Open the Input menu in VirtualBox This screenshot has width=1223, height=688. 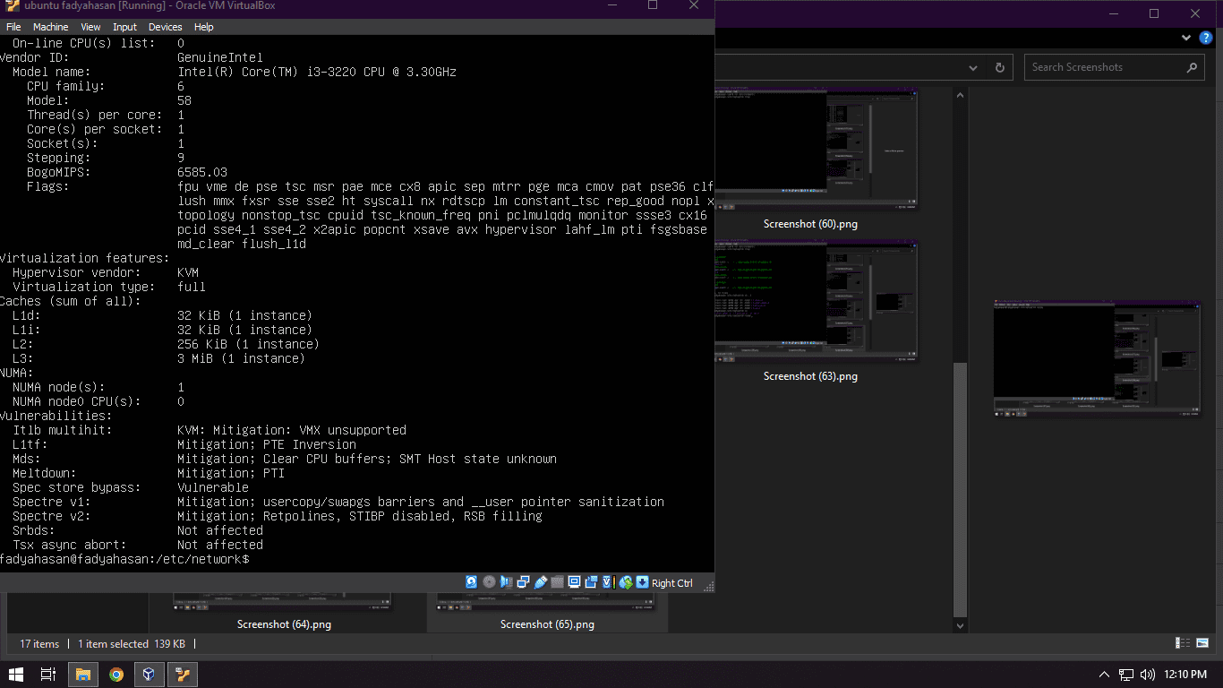(x=125, y=27)
